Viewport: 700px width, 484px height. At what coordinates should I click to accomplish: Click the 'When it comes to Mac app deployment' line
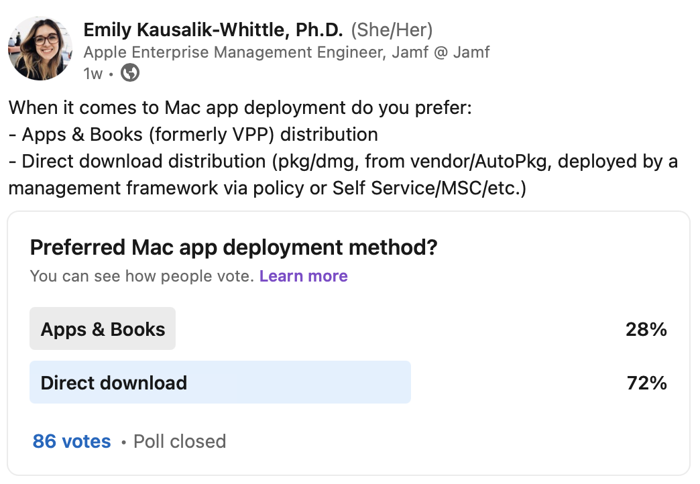(240, 107)
